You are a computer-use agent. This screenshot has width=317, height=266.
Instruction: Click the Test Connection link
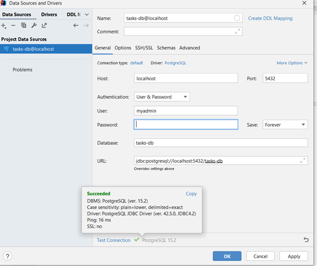pos(114,240)
